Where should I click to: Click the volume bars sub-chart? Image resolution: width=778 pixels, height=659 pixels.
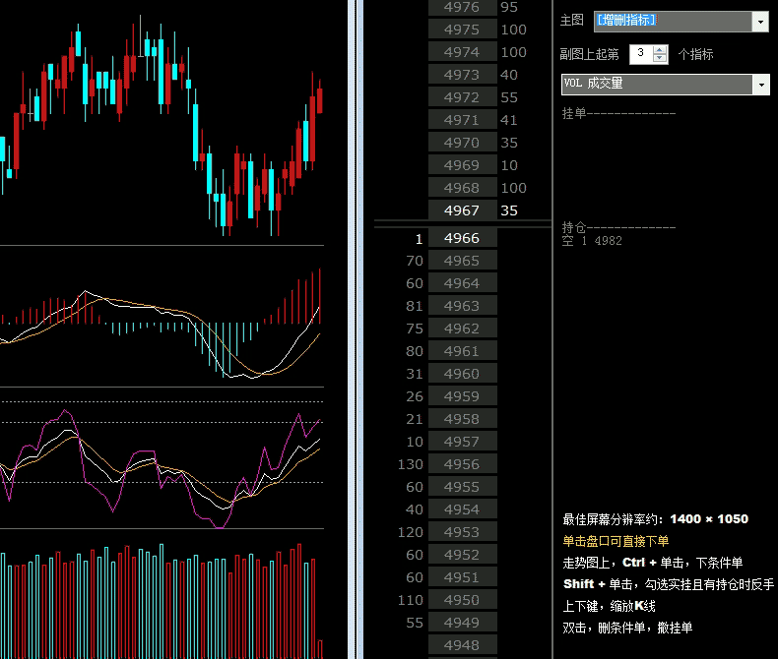pos(162,595)
